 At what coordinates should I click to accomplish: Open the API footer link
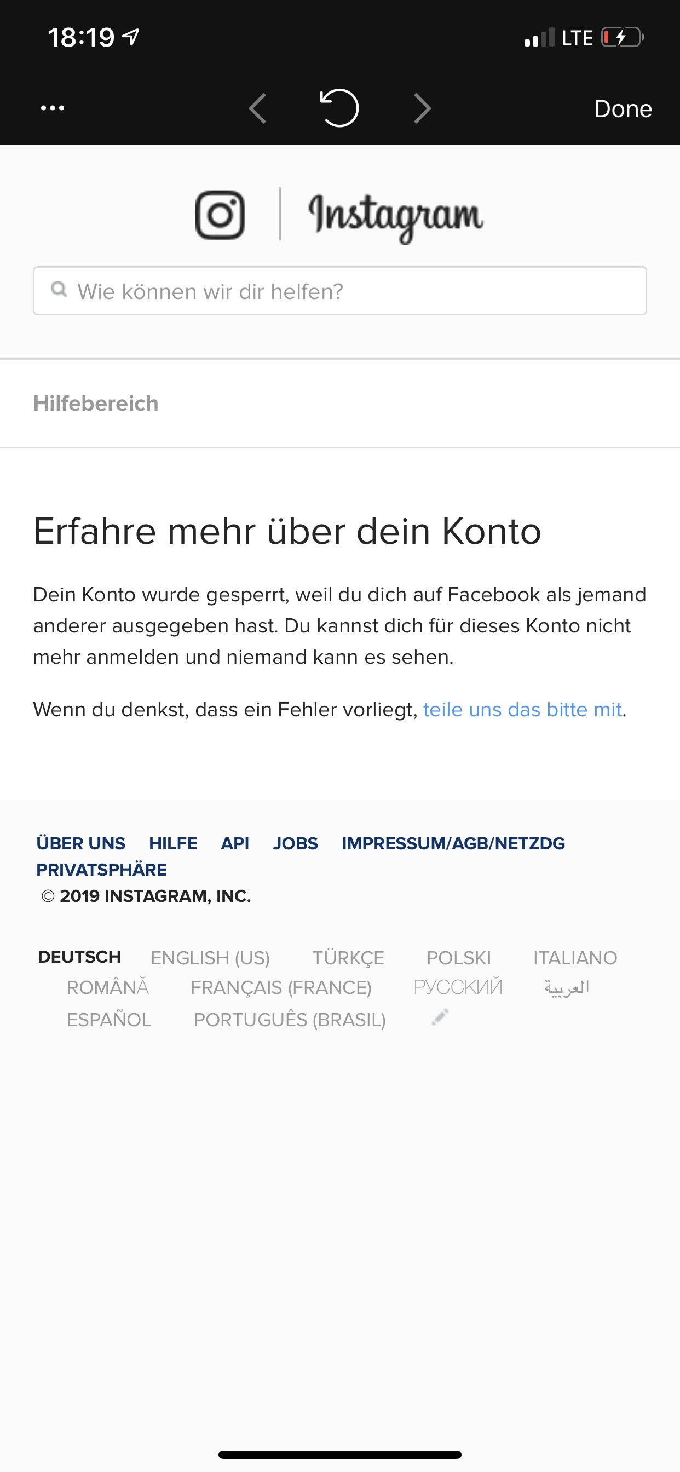coord(235,843)
